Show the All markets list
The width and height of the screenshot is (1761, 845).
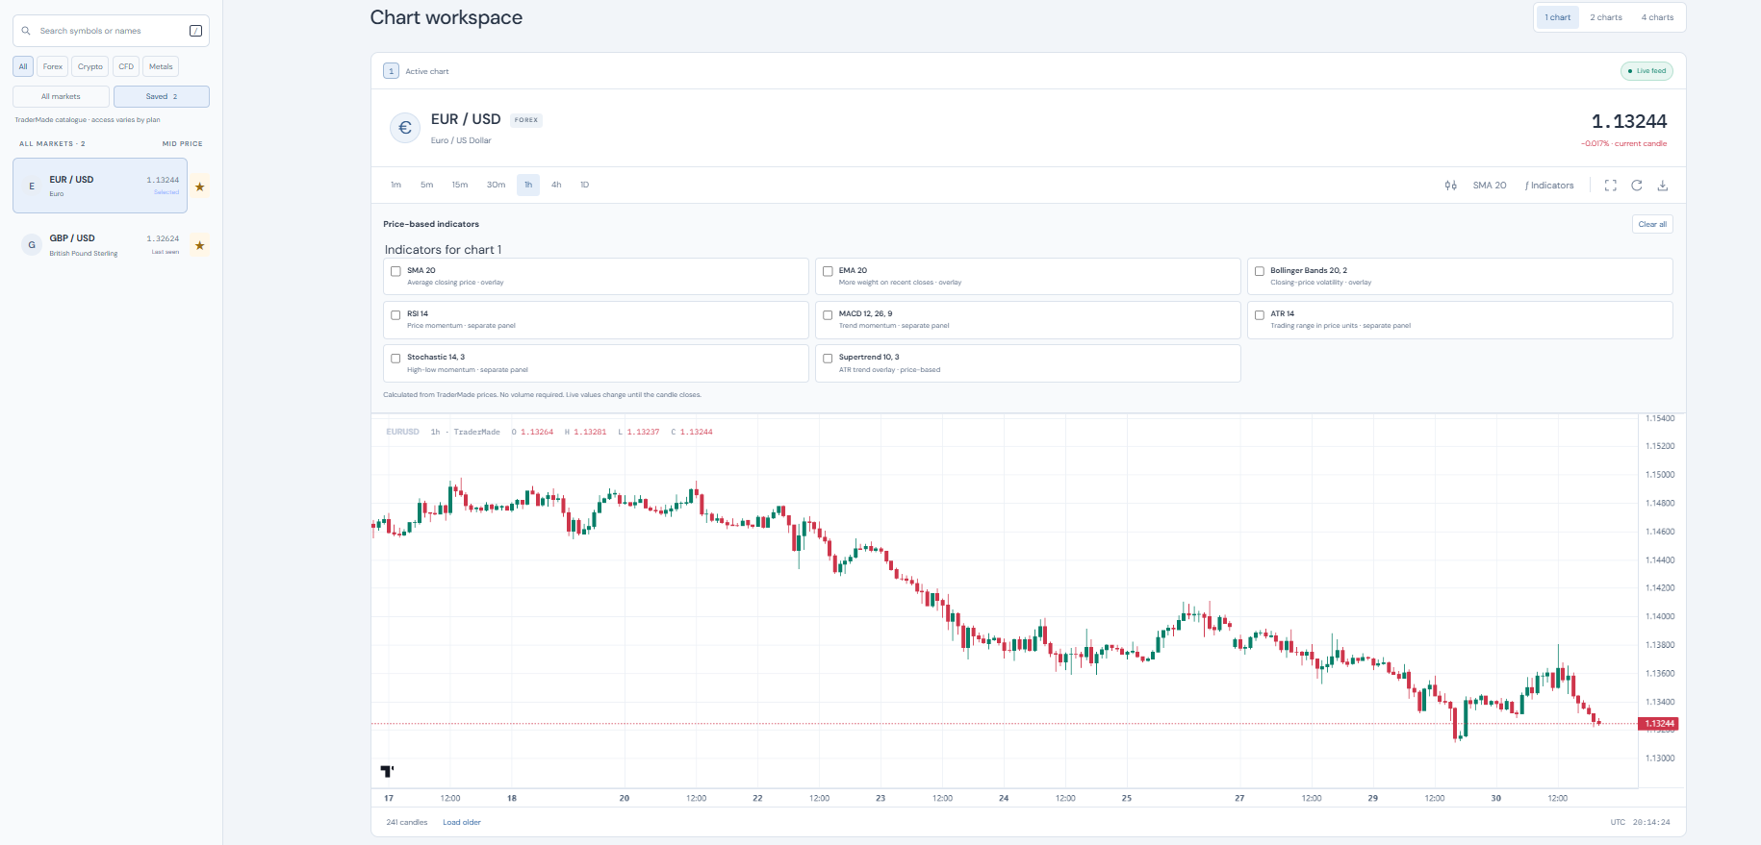pos(61,96)
